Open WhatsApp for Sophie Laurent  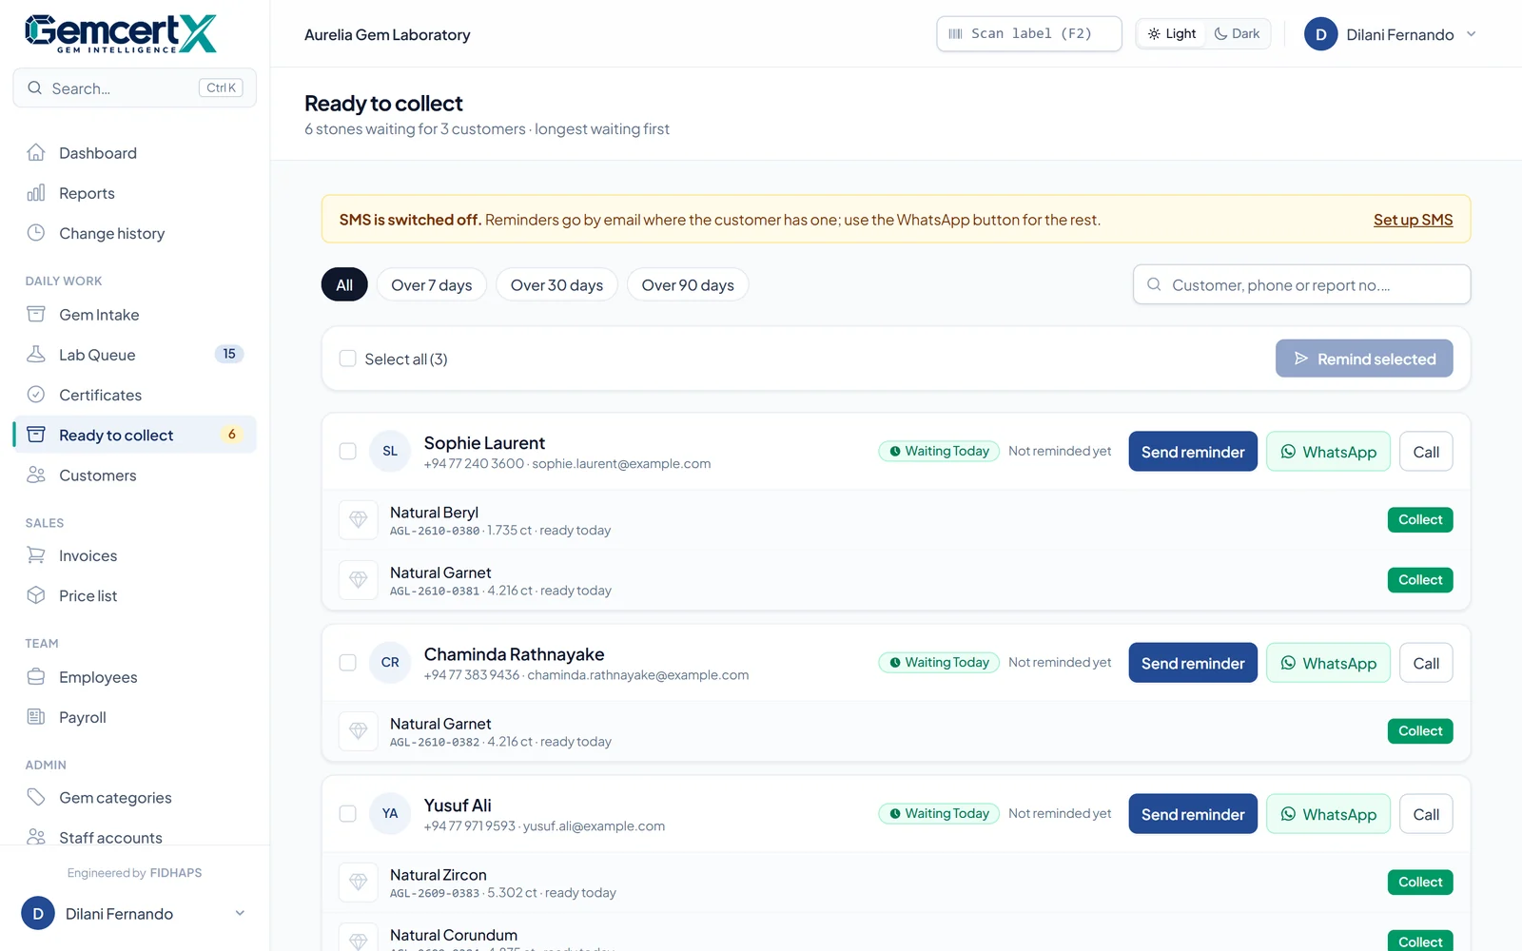point(1328,452)
